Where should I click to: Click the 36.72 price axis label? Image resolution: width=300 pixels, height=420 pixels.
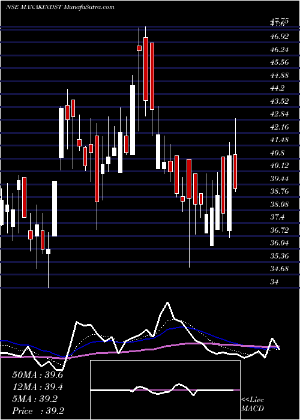tap(280, 230)
